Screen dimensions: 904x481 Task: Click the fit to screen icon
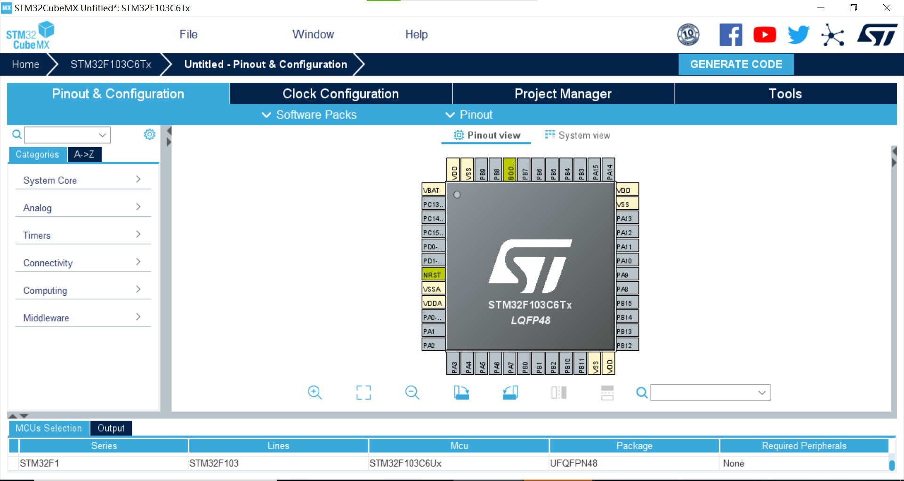pos(363,393)
